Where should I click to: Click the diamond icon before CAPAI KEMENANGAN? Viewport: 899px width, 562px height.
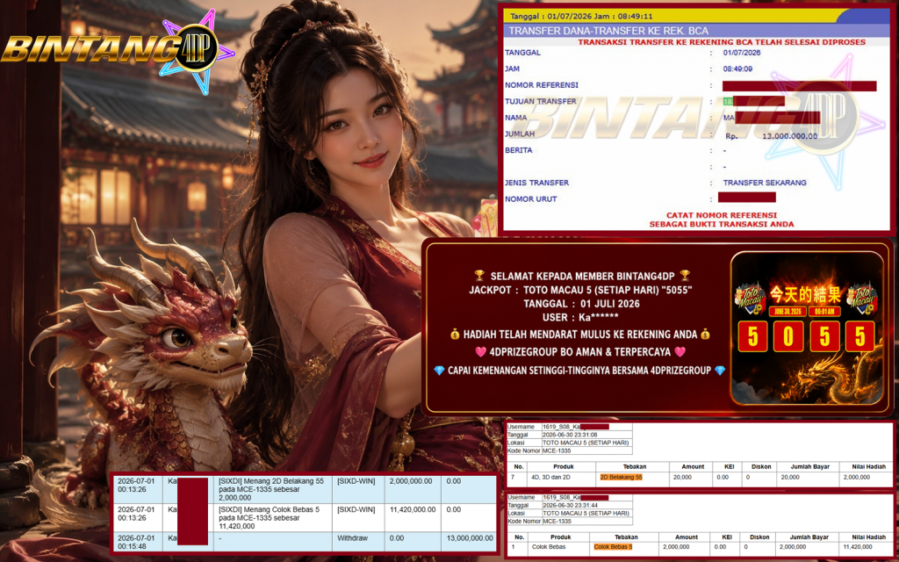[x=439, y=371]
